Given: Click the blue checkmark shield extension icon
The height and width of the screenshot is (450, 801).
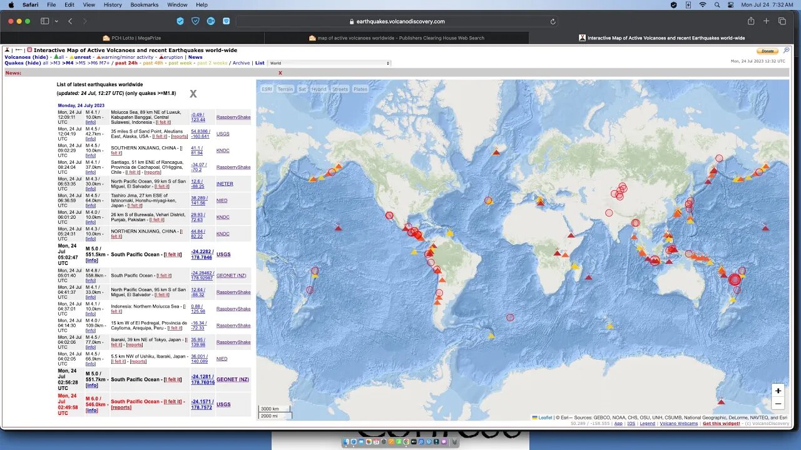Looking at the screenshot, I should click(x=180, y=21).
